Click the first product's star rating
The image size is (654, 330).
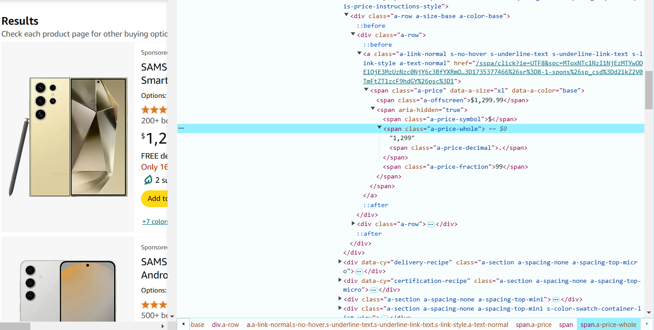(154, 109)
